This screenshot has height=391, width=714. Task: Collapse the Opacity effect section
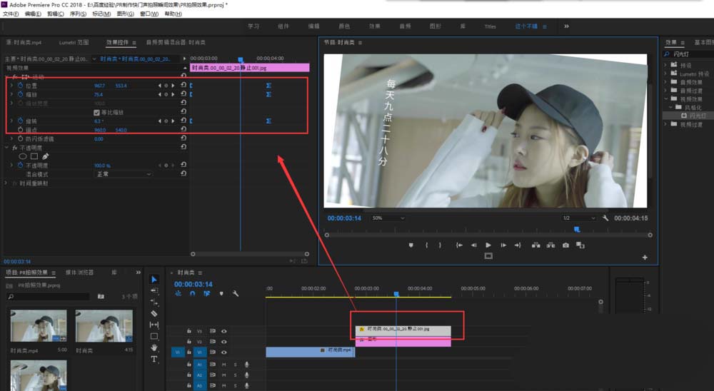[x=6, y=148]
